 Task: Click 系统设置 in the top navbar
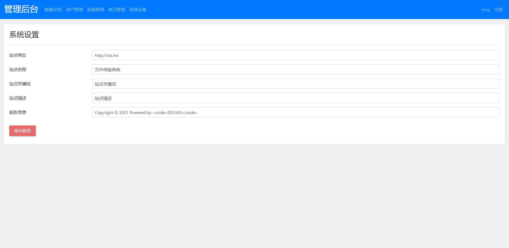(x=138, y=10)
